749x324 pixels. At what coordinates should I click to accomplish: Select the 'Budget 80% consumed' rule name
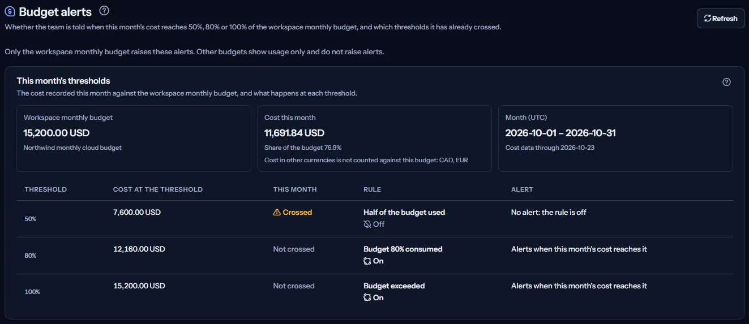coord(403,249)
